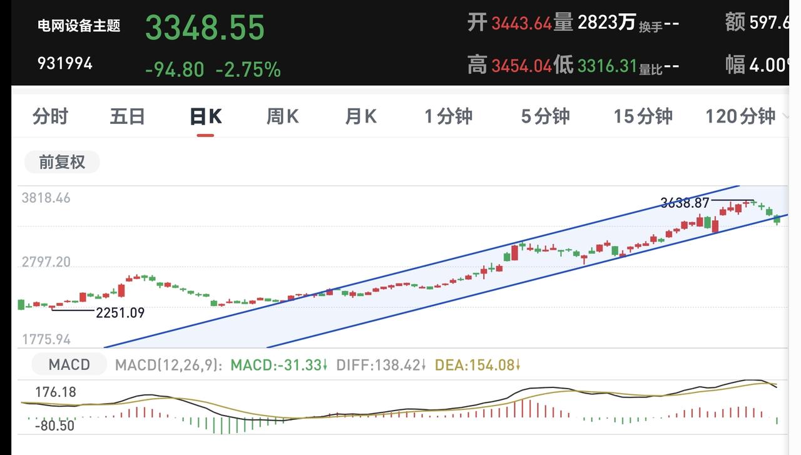This screenshot has height=455, width=801.
Task: Click the -80.50 MACD axis value
Action: [54, 426]
